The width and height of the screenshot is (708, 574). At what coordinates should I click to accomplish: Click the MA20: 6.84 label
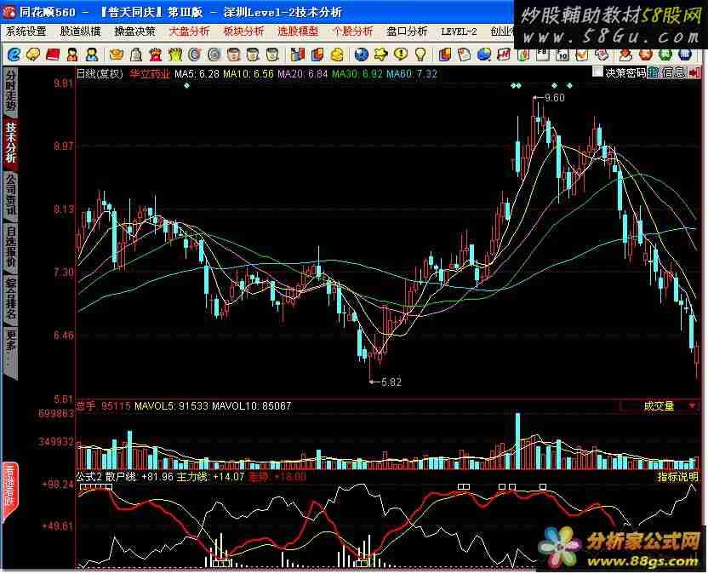tap(303, 74)
